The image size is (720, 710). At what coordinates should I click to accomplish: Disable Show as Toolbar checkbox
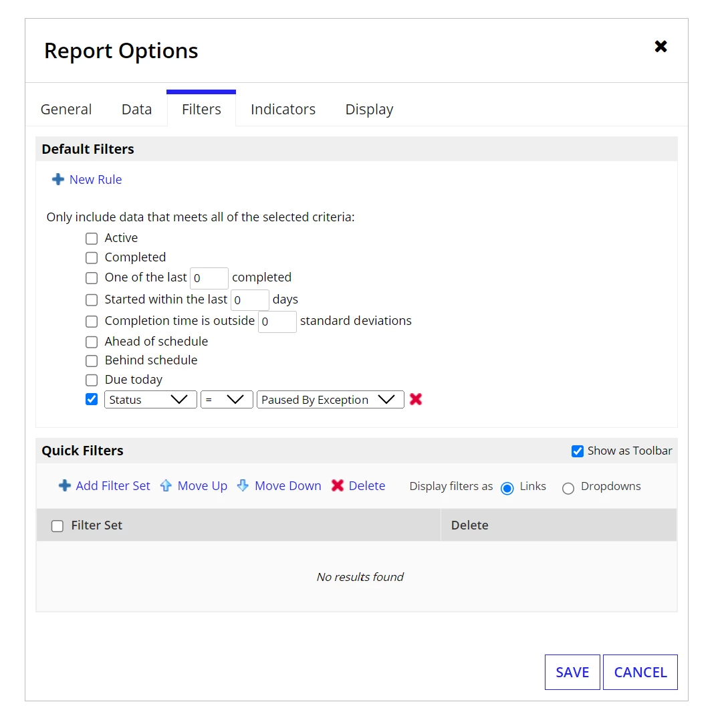click(578, 451)
